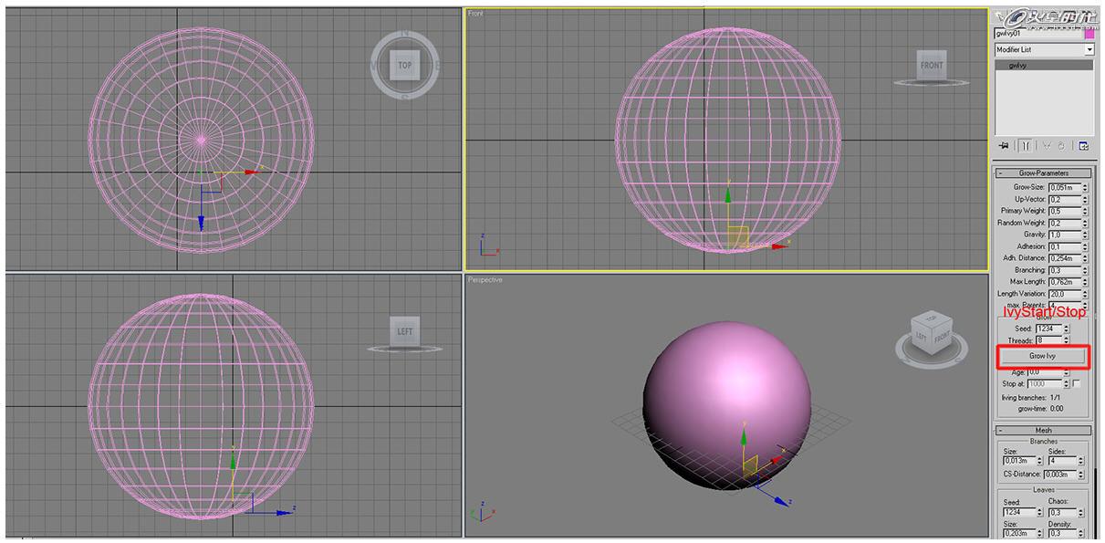Click the Primary Weight spinner

(1085, 211)
